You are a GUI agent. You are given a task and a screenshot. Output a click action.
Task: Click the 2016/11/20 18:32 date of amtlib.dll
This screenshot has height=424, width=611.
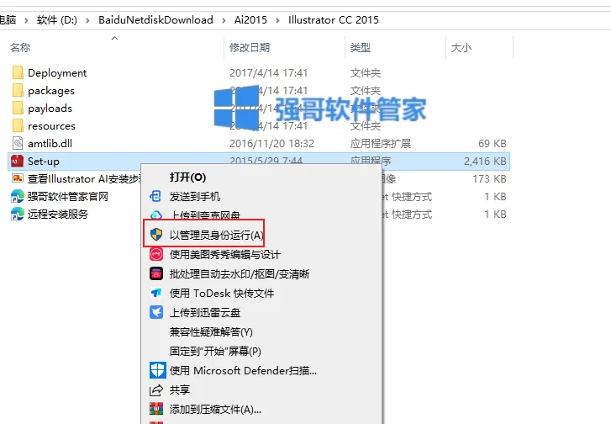coord(272,144)
